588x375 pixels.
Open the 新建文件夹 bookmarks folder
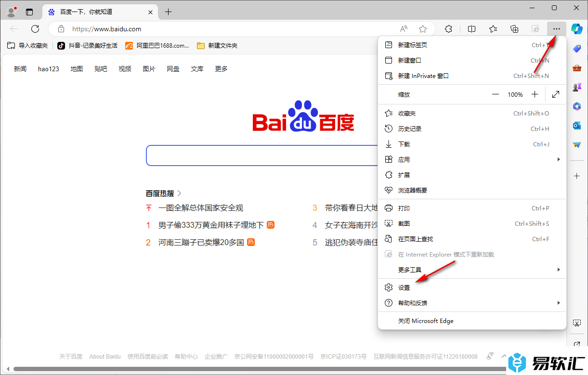click(217, 46)
